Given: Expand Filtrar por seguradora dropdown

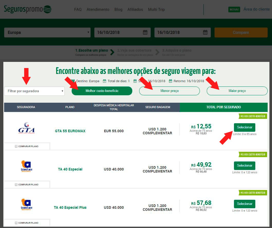Looking at the screenshot, I should coord(34,91).
